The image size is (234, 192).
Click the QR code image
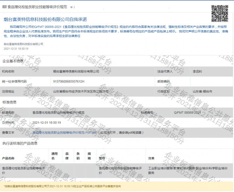(x=219, y=13)
